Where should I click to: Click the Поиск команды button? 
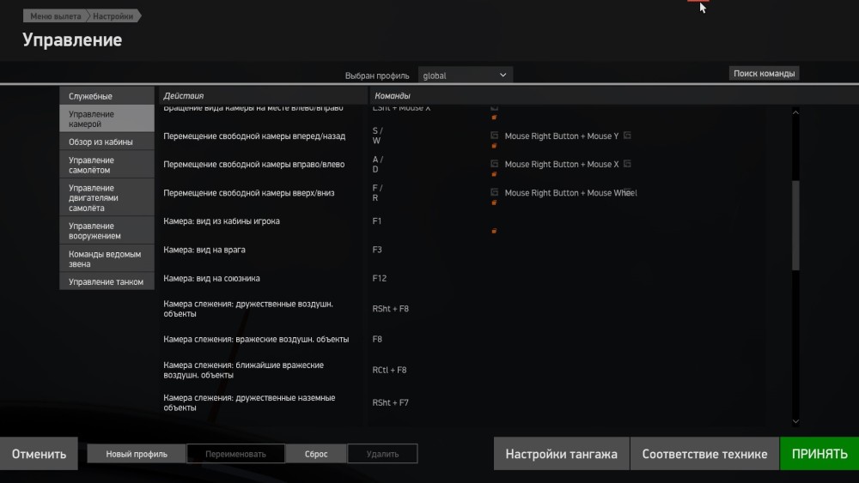pos(764,73)
